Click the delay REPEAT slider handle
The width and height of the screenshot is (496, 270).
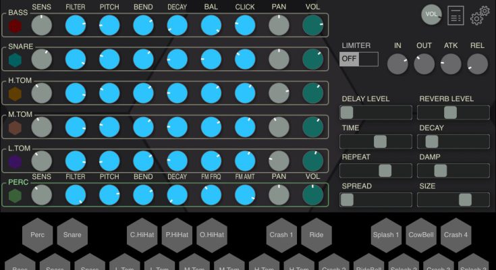pyautogui.click(x=385, y=171)
